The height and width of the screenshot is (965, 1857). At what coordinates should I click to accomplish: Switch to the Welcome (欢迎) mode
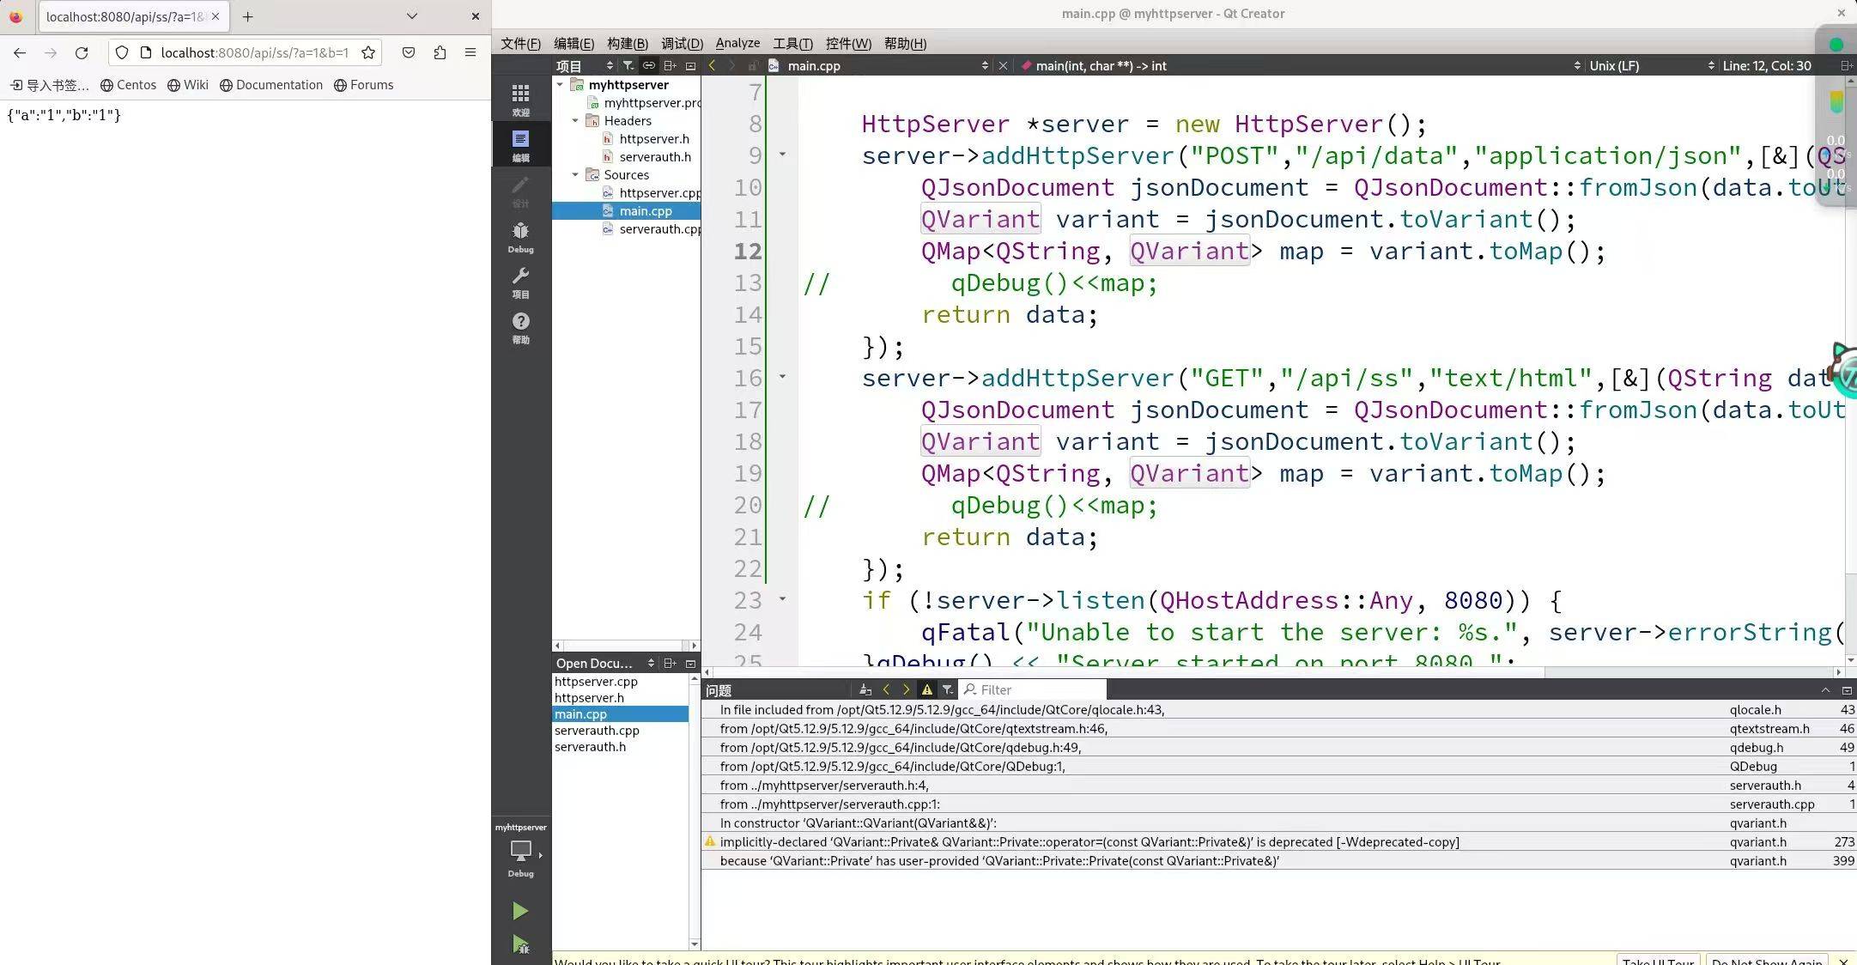click(x=520, y=99)
